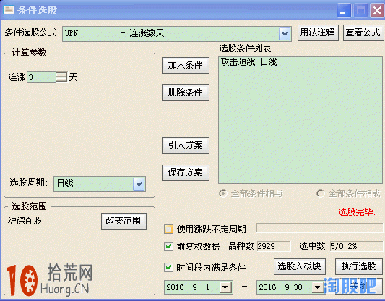This screenshot has height=301, width=385.
Task: Click the 品种数 field showing 2929
Action: (x=274, y=246)
